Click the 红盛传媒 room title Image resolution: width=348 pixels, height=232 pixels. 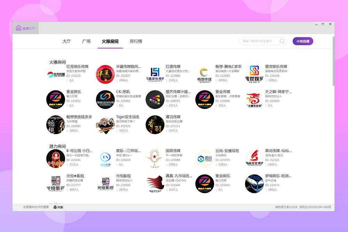pos(173,67)
